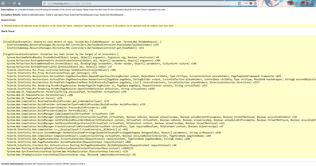The width and height of the screenshot is (316, 166).
Task: Click the get_CodeCompilerType() +179 line
Action: tap(58, 101)
